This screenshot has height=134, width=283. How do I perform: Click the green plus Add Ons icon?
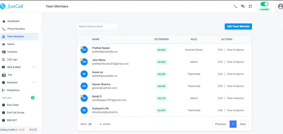pos(33,98)
